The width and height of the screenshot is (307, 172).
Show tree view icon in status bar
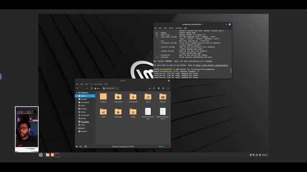[x=81, y=147]
